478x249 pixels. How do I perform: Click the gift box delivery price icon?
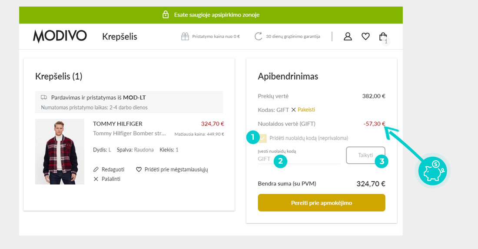pos(185,37)
